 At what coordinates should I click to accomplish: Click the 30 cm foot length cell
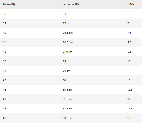(x=66, y=80)
